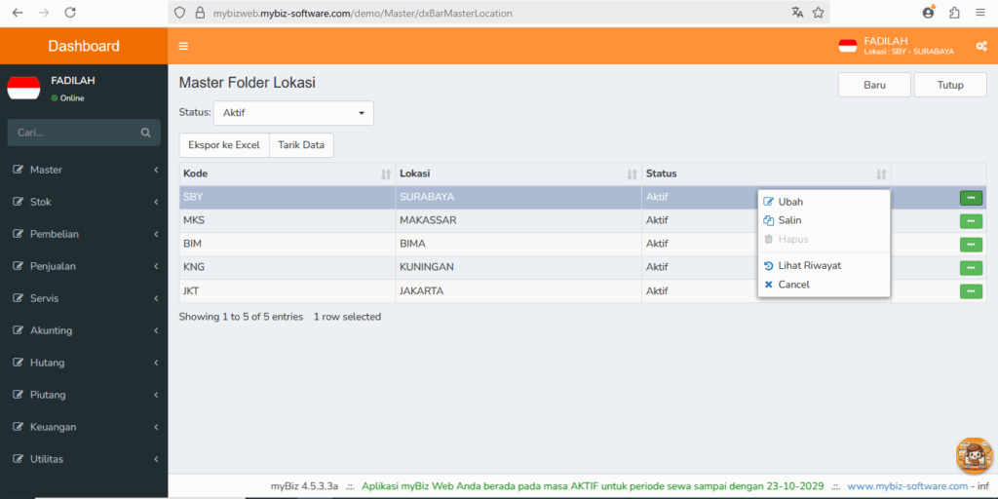Click the Servis menu edit icon
The height and width of the screenshot is (499, 998).
pos(18,298)
